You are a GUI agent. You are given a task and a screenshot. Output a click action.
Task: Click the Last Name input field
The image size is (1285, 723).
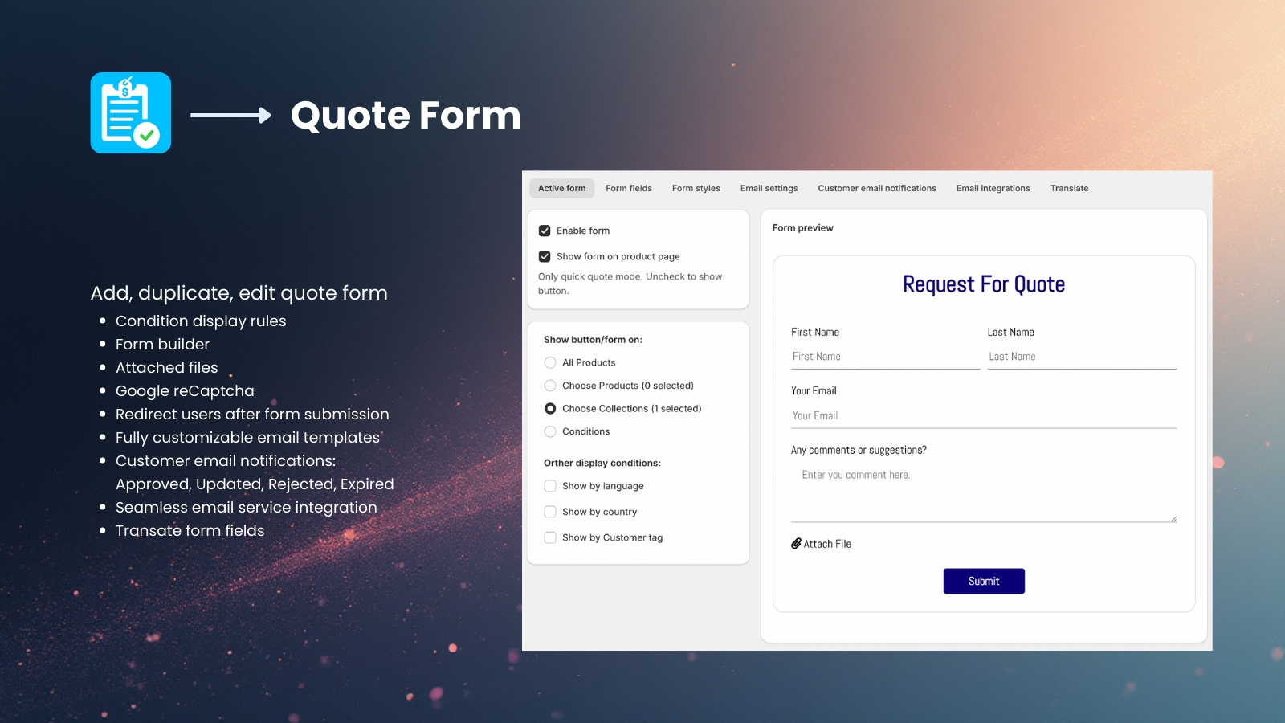[1082, 357]
